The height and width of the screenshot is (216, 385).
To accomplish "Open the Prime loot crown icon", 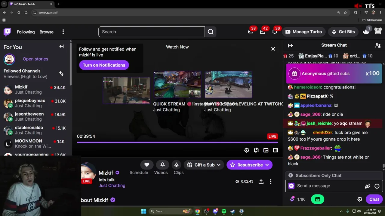I will click(366, 31).
